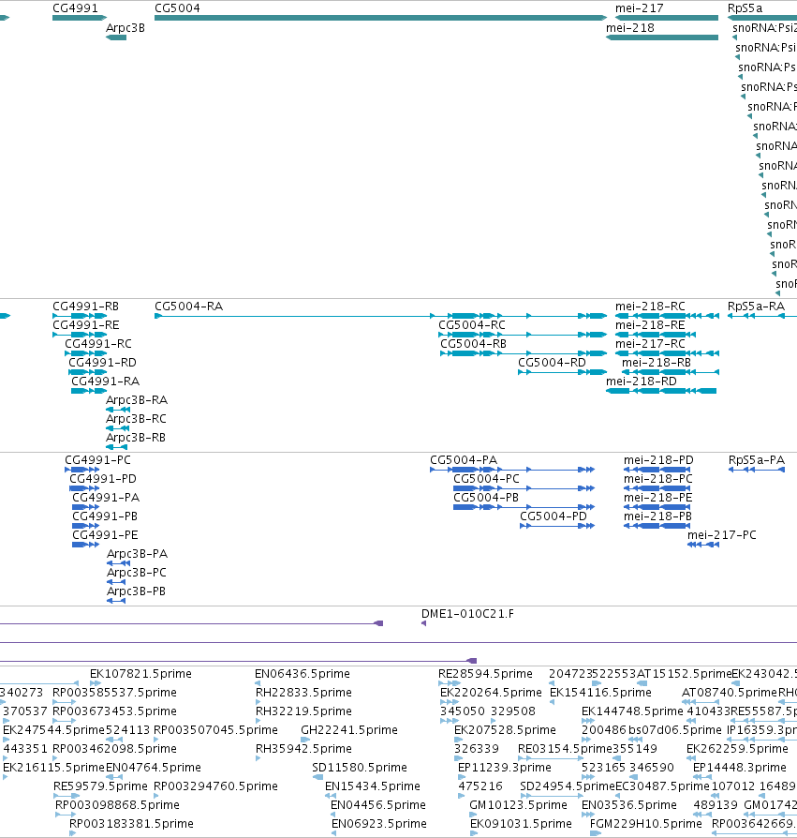The height and width of the screenshot is (838, 797).
Task: Select protein CG5004-PD
Action: point(553,516)
